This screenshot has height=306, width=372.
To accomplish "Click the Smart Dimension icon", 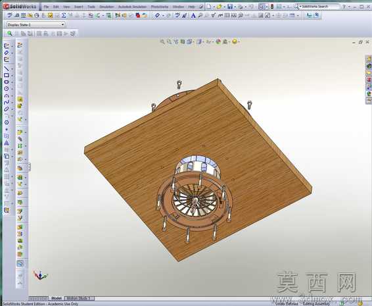I will [x=7, y=53].
